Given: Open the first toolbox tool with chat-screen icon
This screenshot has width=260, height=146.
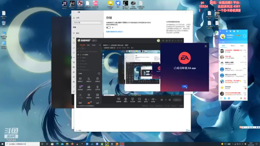Looking at the screenshot, I should 80,79.
